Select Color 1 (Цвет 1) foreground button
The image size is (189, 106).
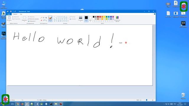[x=86, y=19]
